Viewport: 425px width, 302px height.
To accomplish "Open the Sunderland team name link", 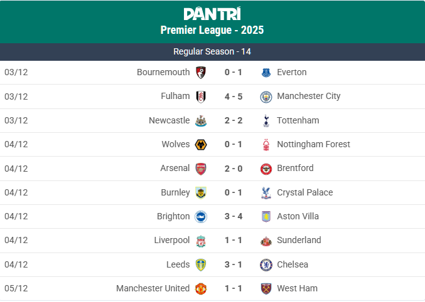I will coord(299,241).
